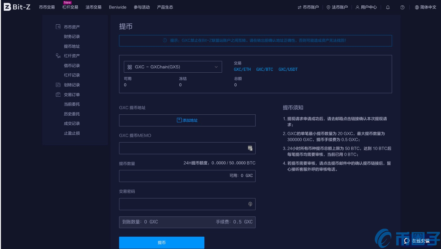Screen dimensions: 441x249
Task: Open the notification bell icon
Action: click(x=388, y=7)
